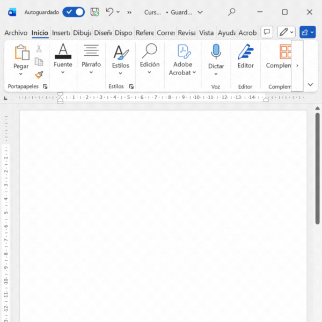Open the comments speech bubble icon
Screen dimensions: 322x322
point(267,32)
